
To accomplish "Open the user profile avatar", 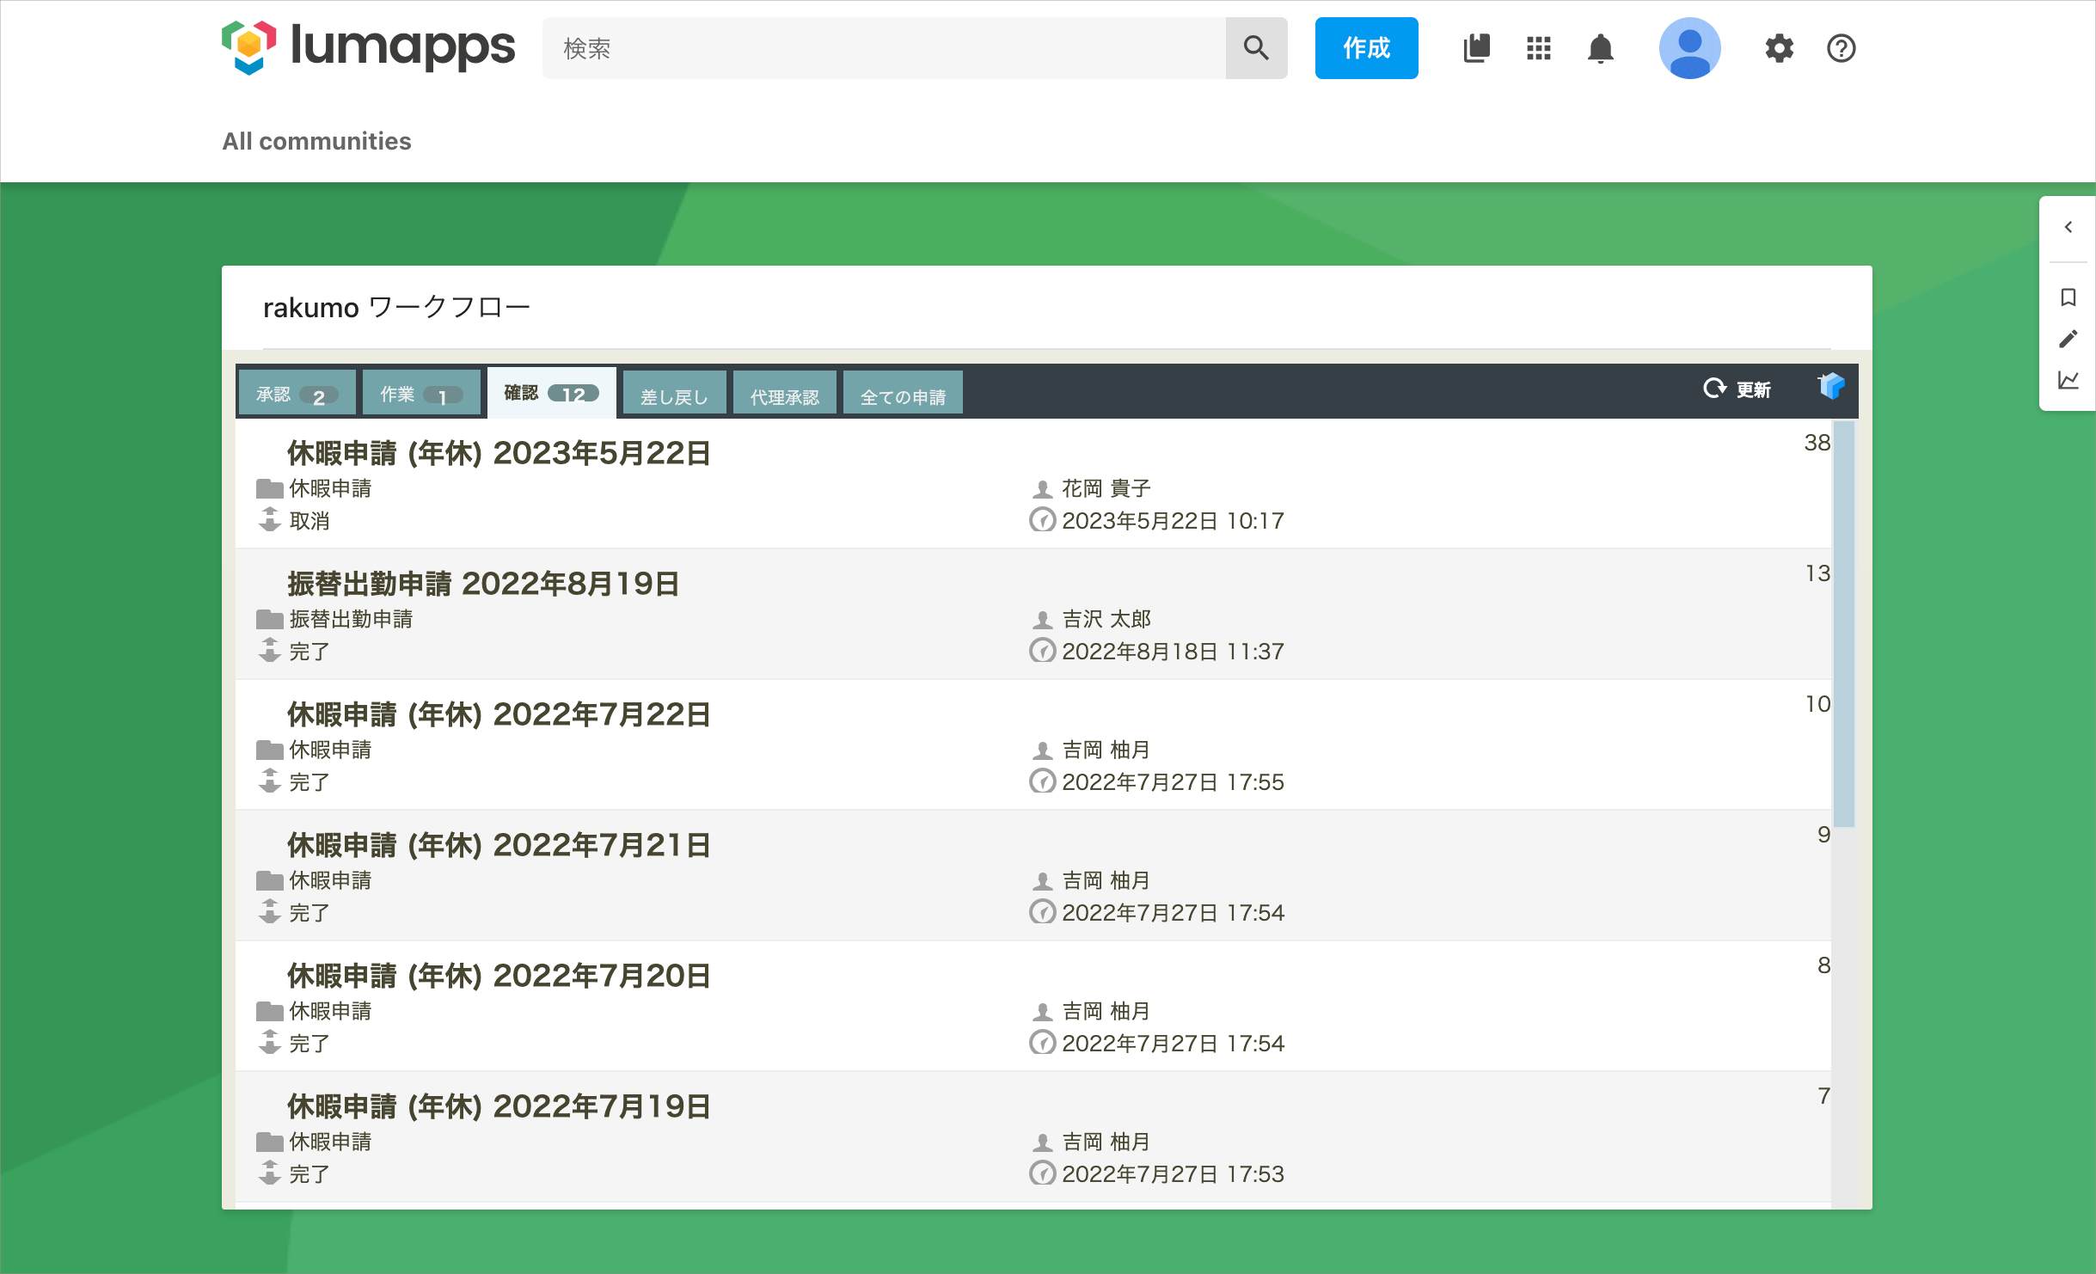I will tap(1689, 48).
